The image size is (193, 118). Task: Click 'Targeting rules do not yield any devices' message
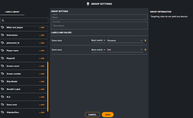click(x=169, y=16)
